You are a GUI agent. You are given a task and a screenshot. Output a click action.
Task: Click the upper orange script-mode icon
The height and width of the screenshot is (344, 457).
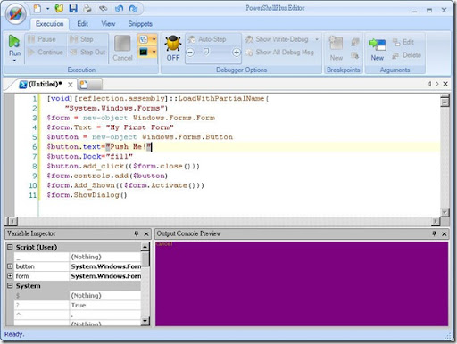pos(144,39)
